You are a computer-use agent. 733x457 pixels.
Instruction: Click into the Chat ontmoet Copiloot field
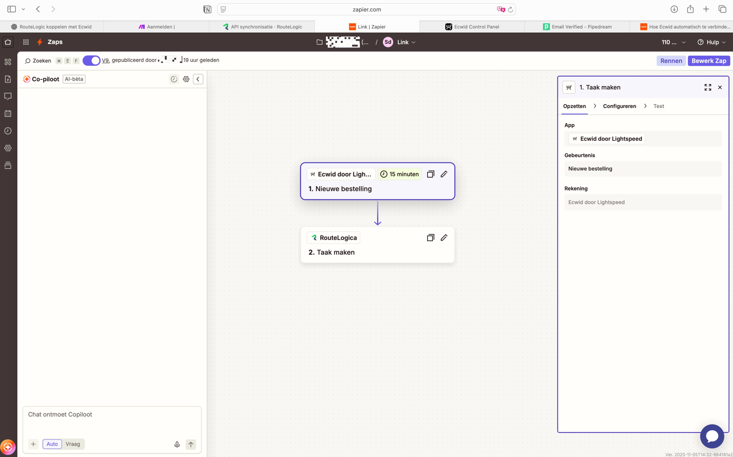coord(112,420)
